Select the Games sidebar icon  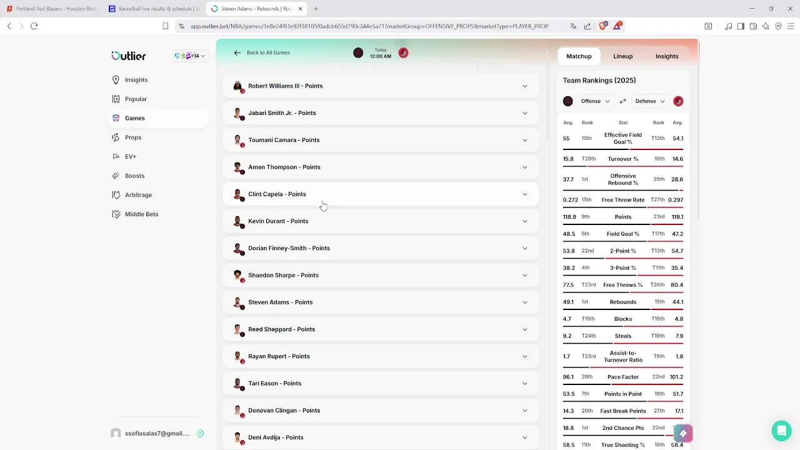[x=116, y=118]
